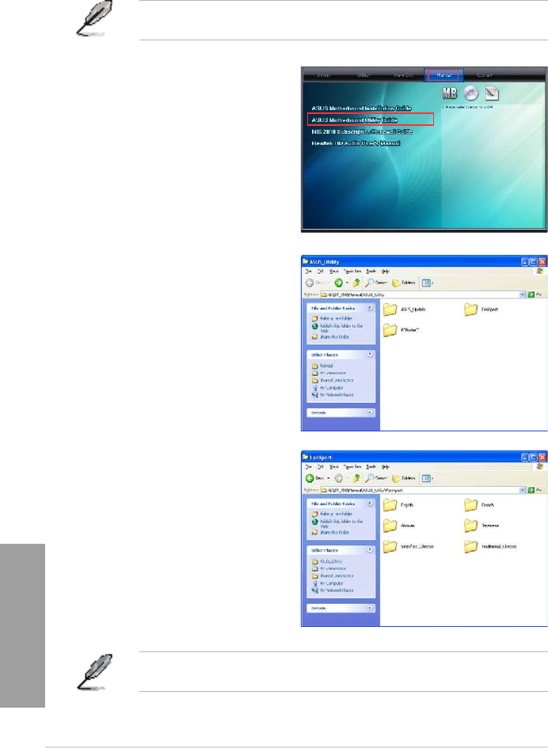
Task: Expand address bar dropdown in FanXpert window
Action: click(x=523, y=490)
